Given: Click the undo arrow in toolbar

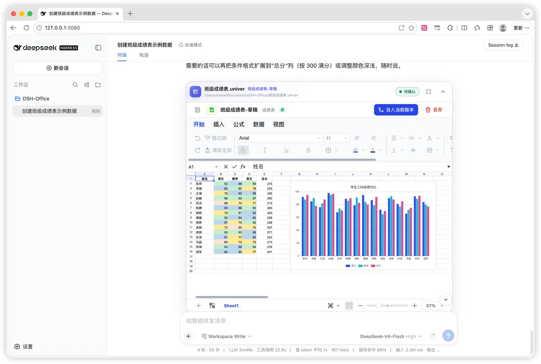Looking at the screenshot, I should coord(197,138).
